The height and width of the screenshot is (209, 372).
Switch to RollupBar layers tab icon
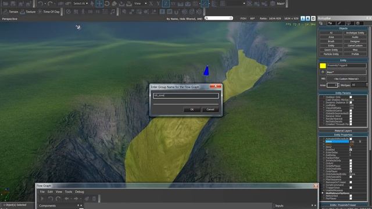click(x=358, y=23)
